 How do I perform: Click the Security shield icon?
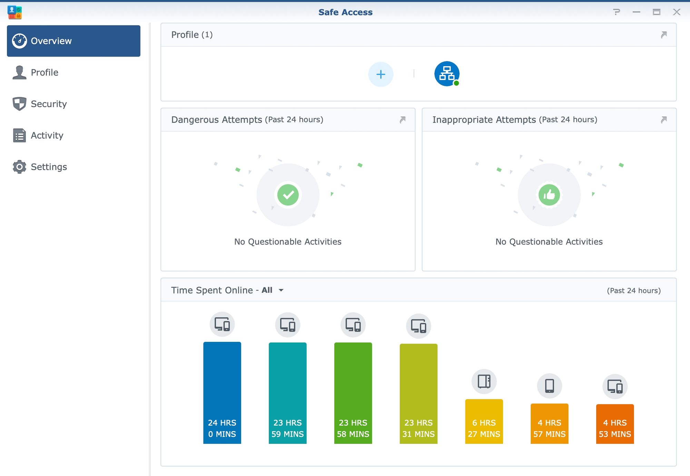(x=19, y=104)
